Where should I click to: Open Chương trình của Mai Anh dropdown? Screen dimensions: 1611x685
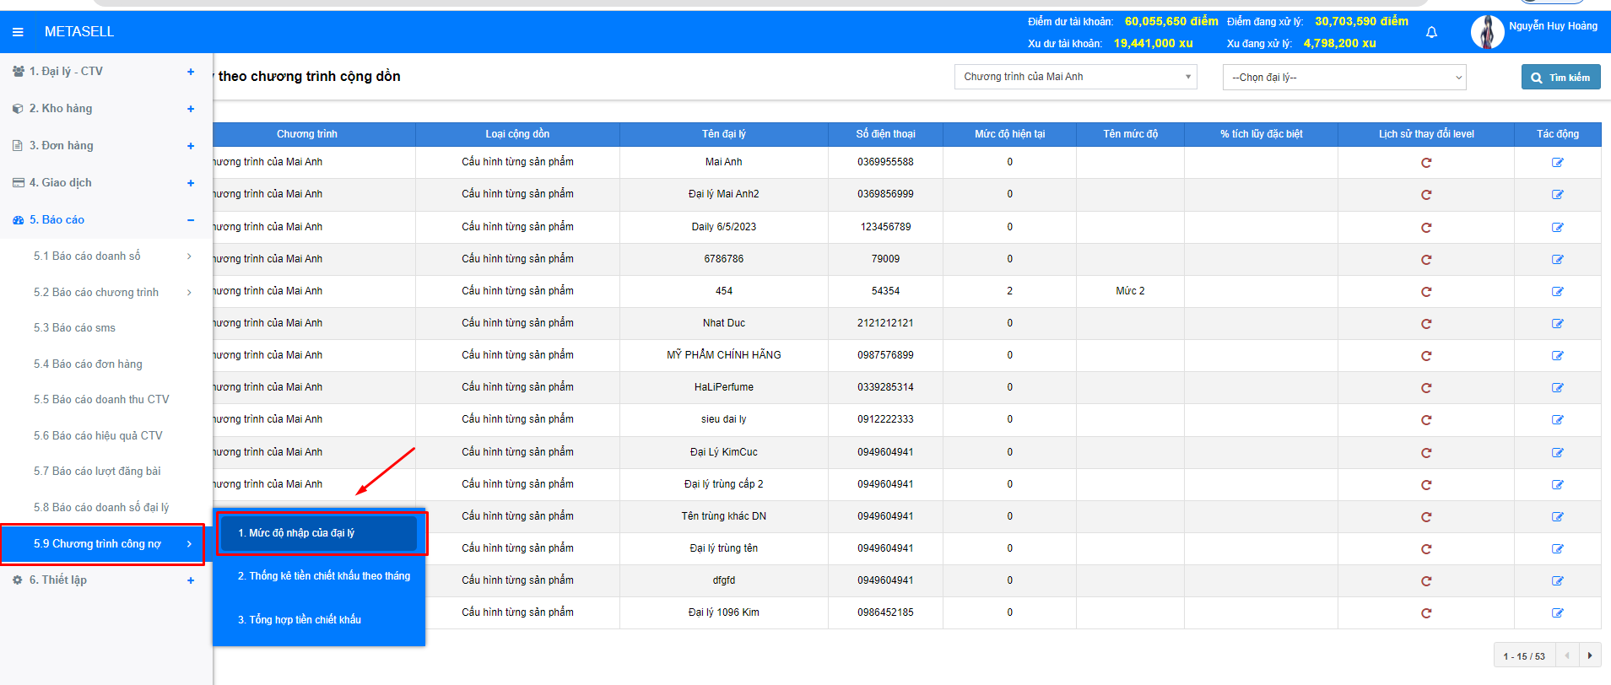click(1075, 77)
